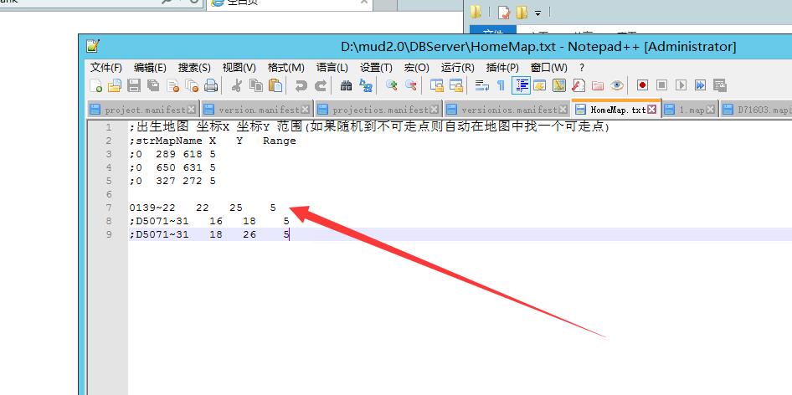Screen dimensions: 792x395
Task: Open the 搜索(S) menu
Action: coord(194,67)
